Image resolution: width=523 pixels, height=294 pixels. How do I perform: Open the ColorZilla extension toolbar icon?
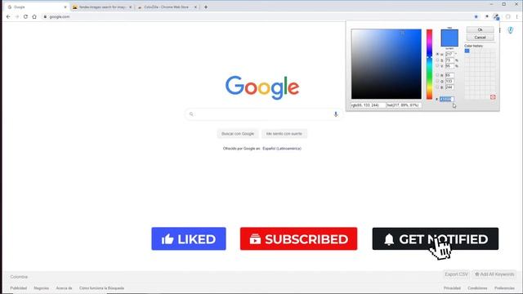click(x=496, y=17)
